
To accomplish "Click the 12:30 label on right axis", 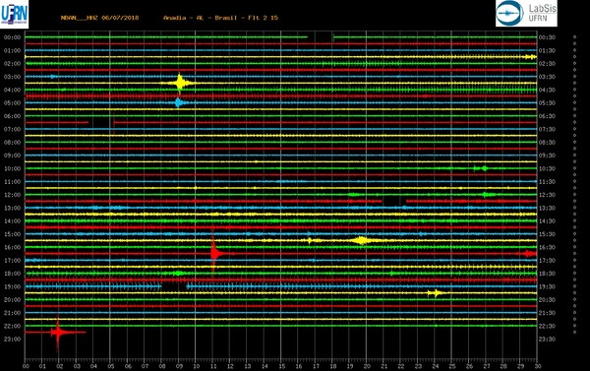I will 547,195.
